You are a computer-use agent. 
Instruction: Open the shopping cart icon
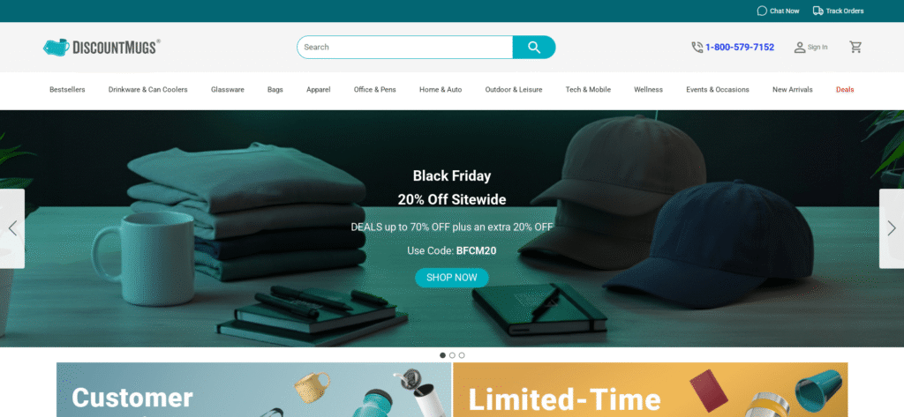(855, 48)
